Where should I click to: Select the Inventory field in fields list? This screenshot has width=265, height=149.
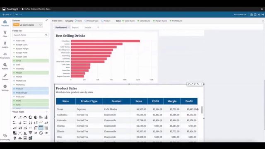[x=20, y=69]
